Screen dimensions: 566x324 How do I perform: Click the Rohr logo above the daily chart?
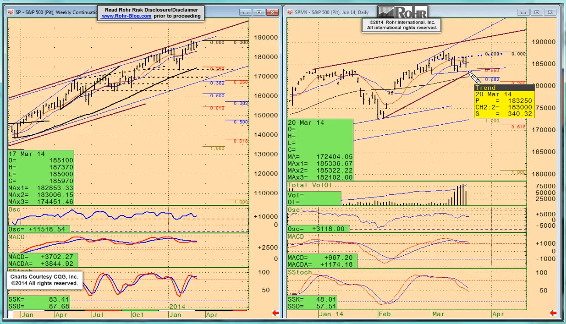402,12
